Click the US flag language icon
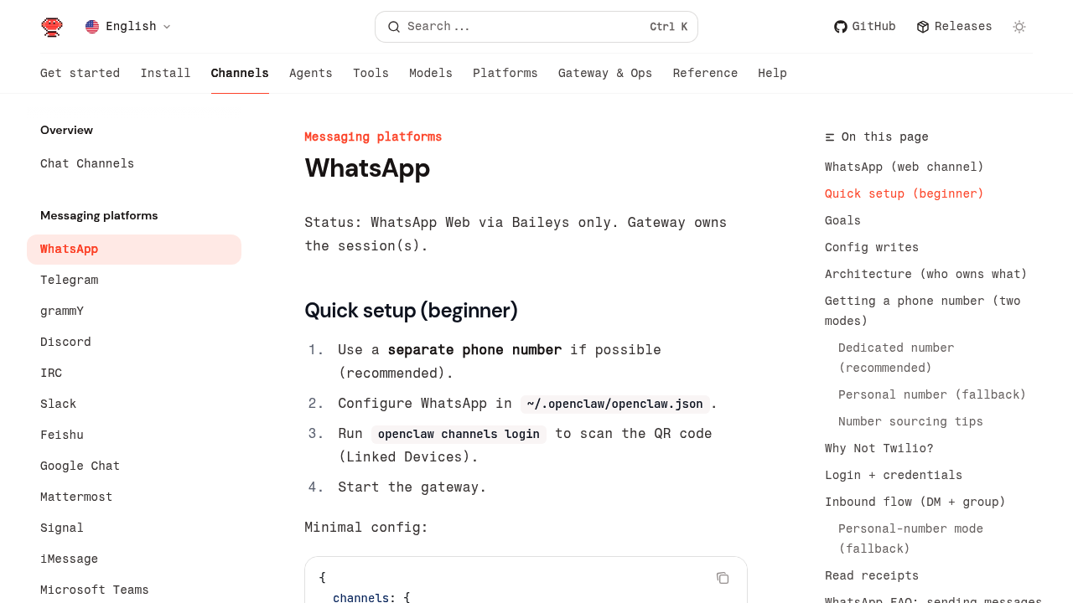The width and height of the screenshot is (1073, 603). (x=92, y=27)
